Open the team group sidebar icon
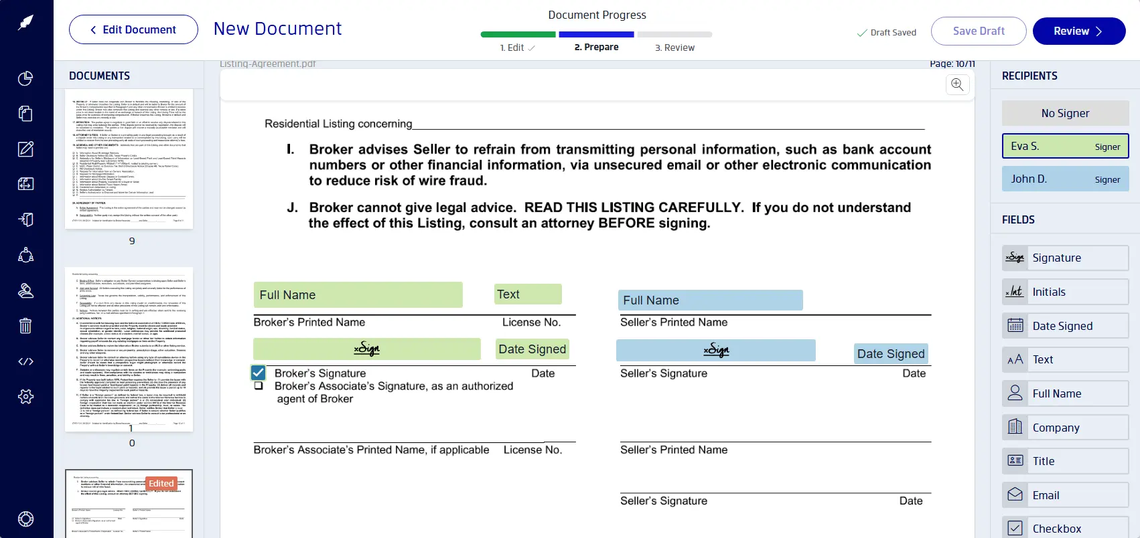 pos(25,255)
